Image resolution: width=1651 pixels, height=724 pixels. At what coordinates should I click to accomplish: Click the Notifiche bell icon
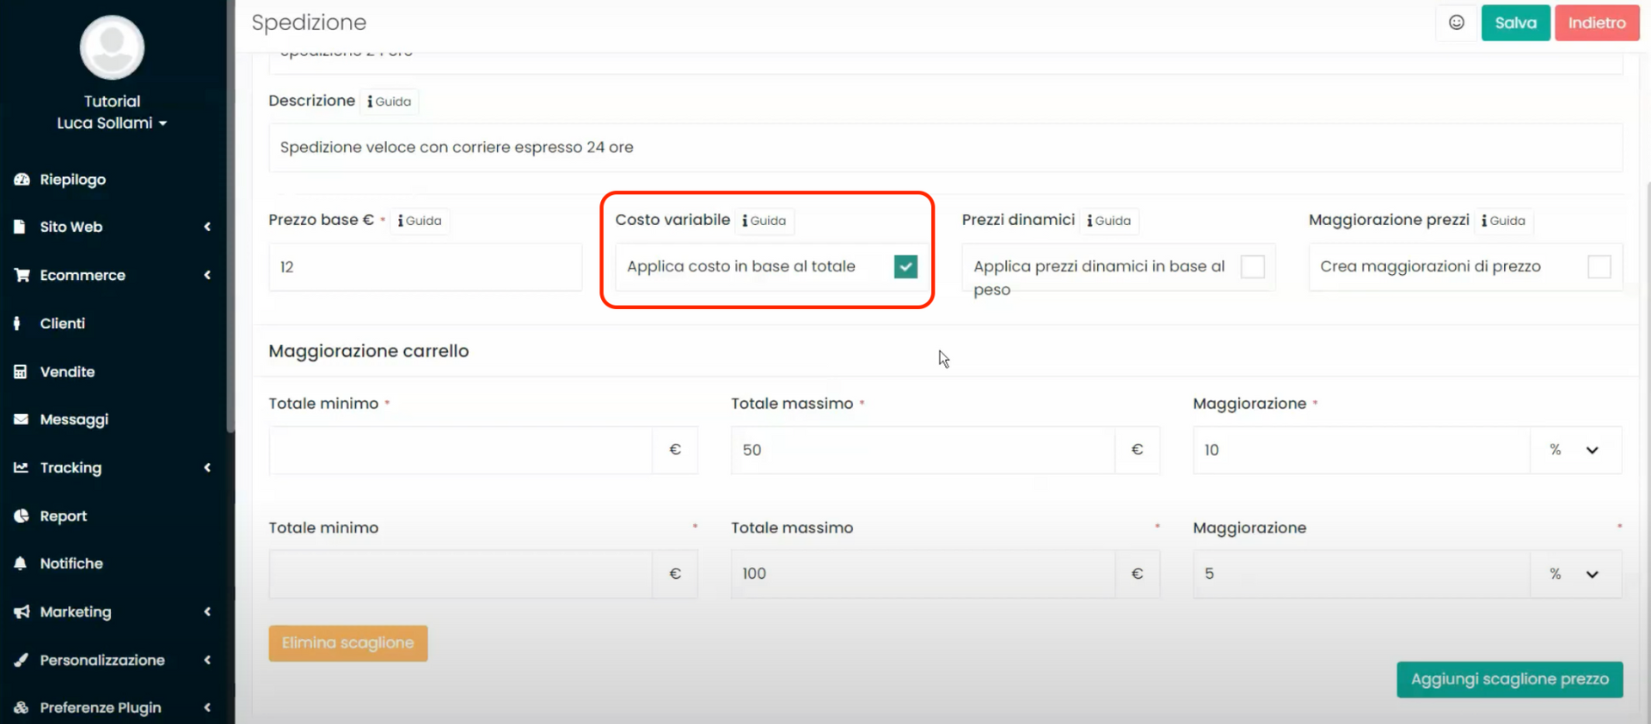point(21,563)
